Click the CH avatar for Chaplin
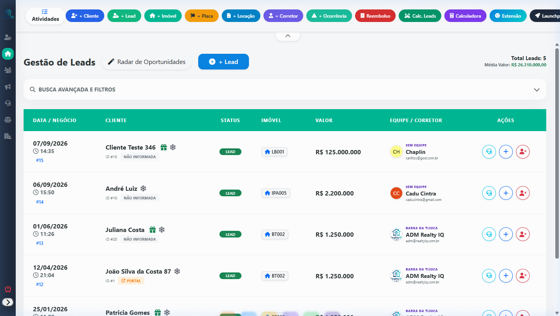Screen dimensions: 560x316 coord(396,152)
